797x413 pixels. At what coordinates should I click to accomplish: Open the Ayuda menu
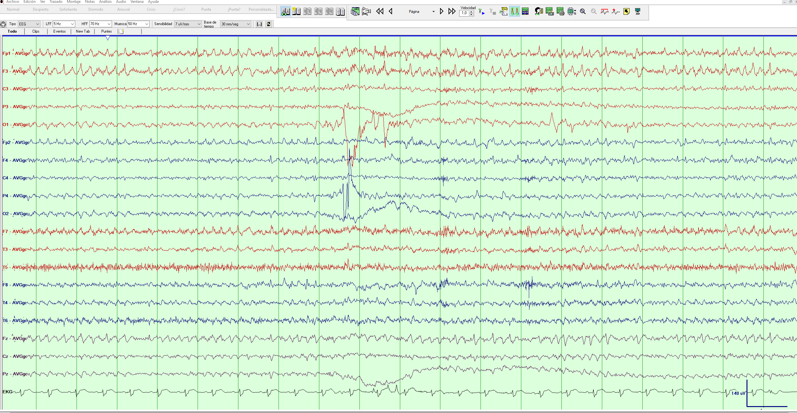153,2
